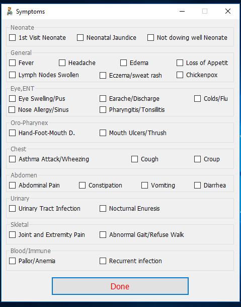Check Eye Swelling/Pus option
Viewport: 241px width, 307px height.
(x=12, y=99)
